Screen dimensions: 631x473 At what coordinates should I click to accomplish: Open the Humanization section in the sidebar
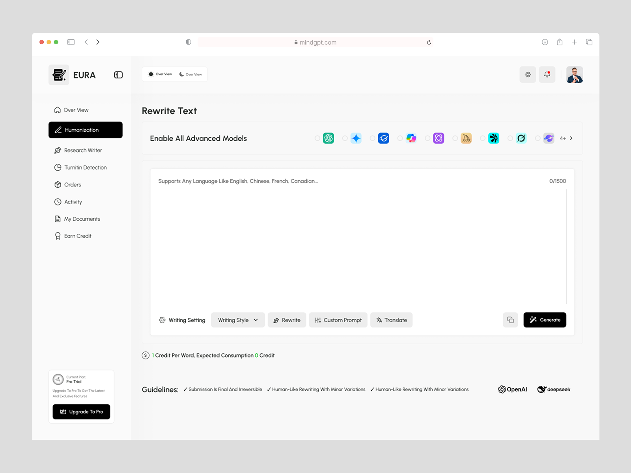(x=85, y=130)
